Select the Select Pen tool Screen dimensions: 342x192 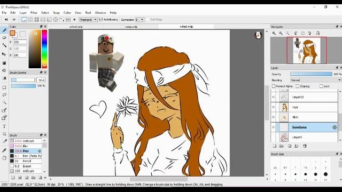pos(4,110)
